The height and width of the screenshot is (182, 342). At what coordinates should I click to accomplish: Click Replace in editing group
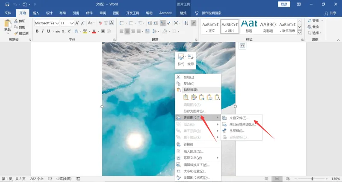pos(313,27)
